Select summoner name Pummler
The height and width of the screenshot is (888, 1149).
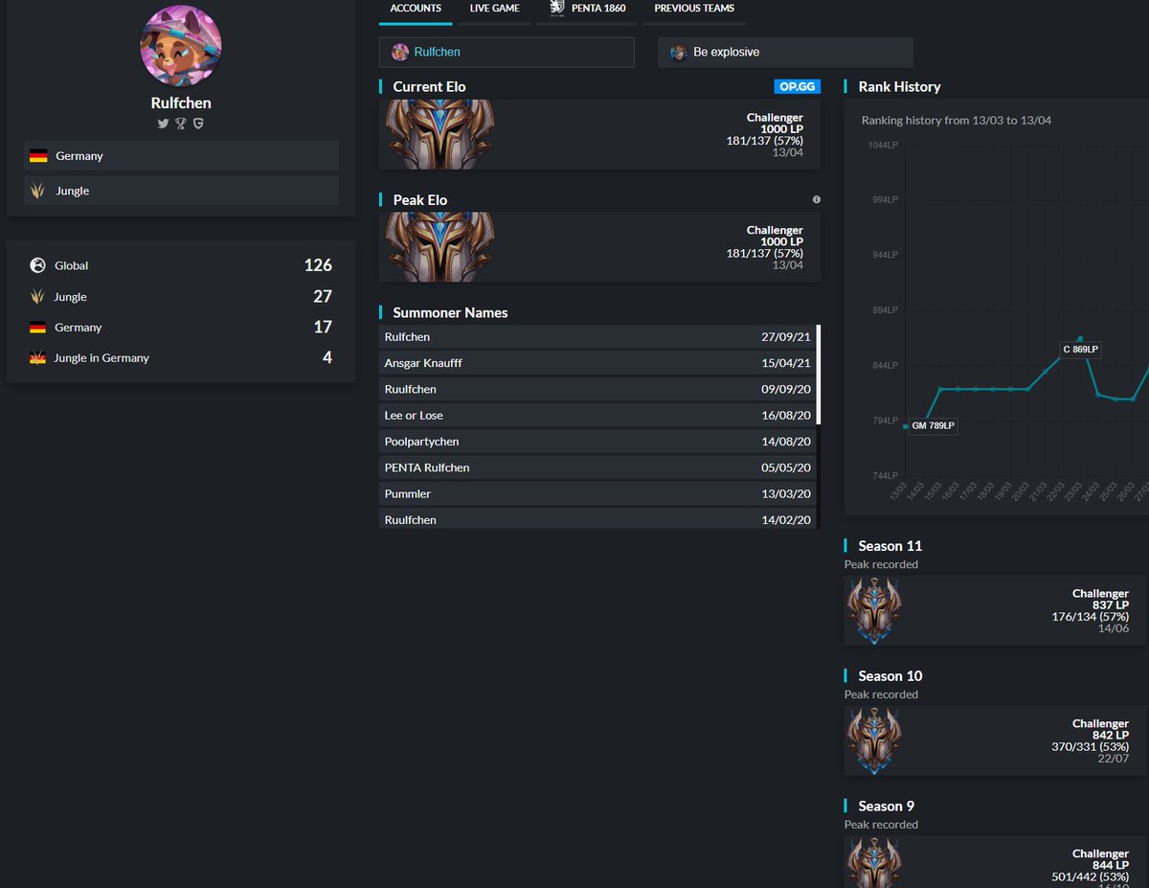(408, 493)
